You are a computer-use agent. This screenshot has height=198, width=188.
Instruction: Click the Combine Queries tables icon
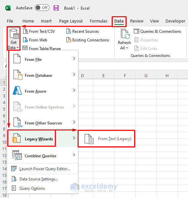(x=17, y=155)
